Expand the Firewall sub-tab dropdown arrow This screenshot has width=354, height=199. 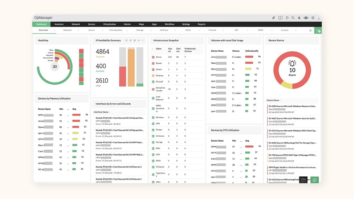223,30
